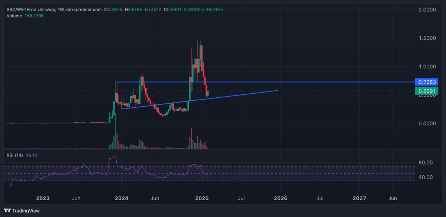Open the TradingView logo link
The height and width of the screenshot is (217, 446).
point(22,211)
